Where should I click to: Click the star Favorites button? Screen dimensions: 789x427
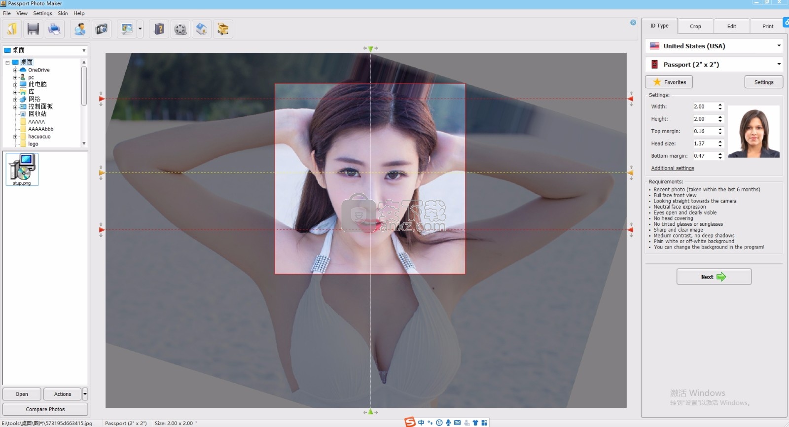pyautogui.click(x=669, y=82)
